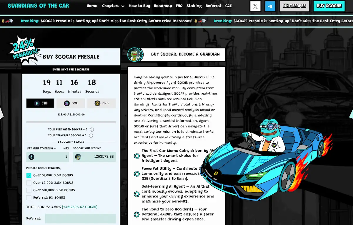Focus the Ethereum pay amount input
353x225 pixels.
pyautogui.click(x=48, y=157)
